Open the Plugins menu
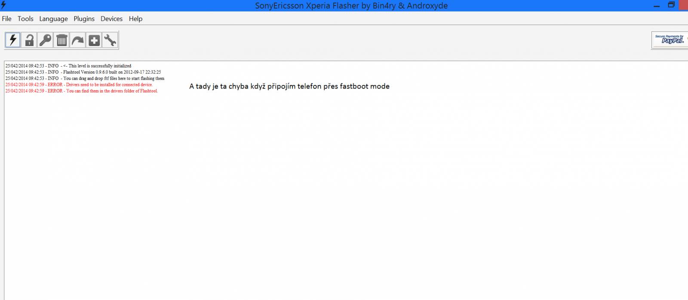This screenshot has width=688, height=300. [x=84, y=18]
